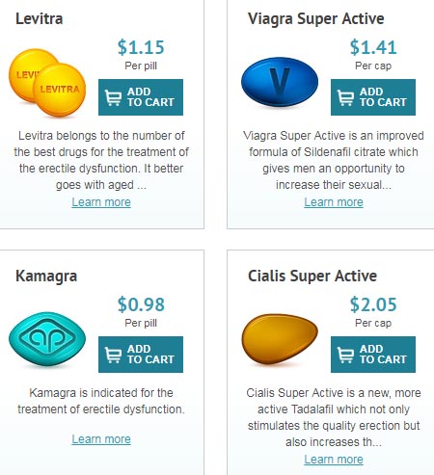The height and width of the screenshot is (475, 434).
Task: Click the amber Cialis capsule image
Action: pos(280,339)
